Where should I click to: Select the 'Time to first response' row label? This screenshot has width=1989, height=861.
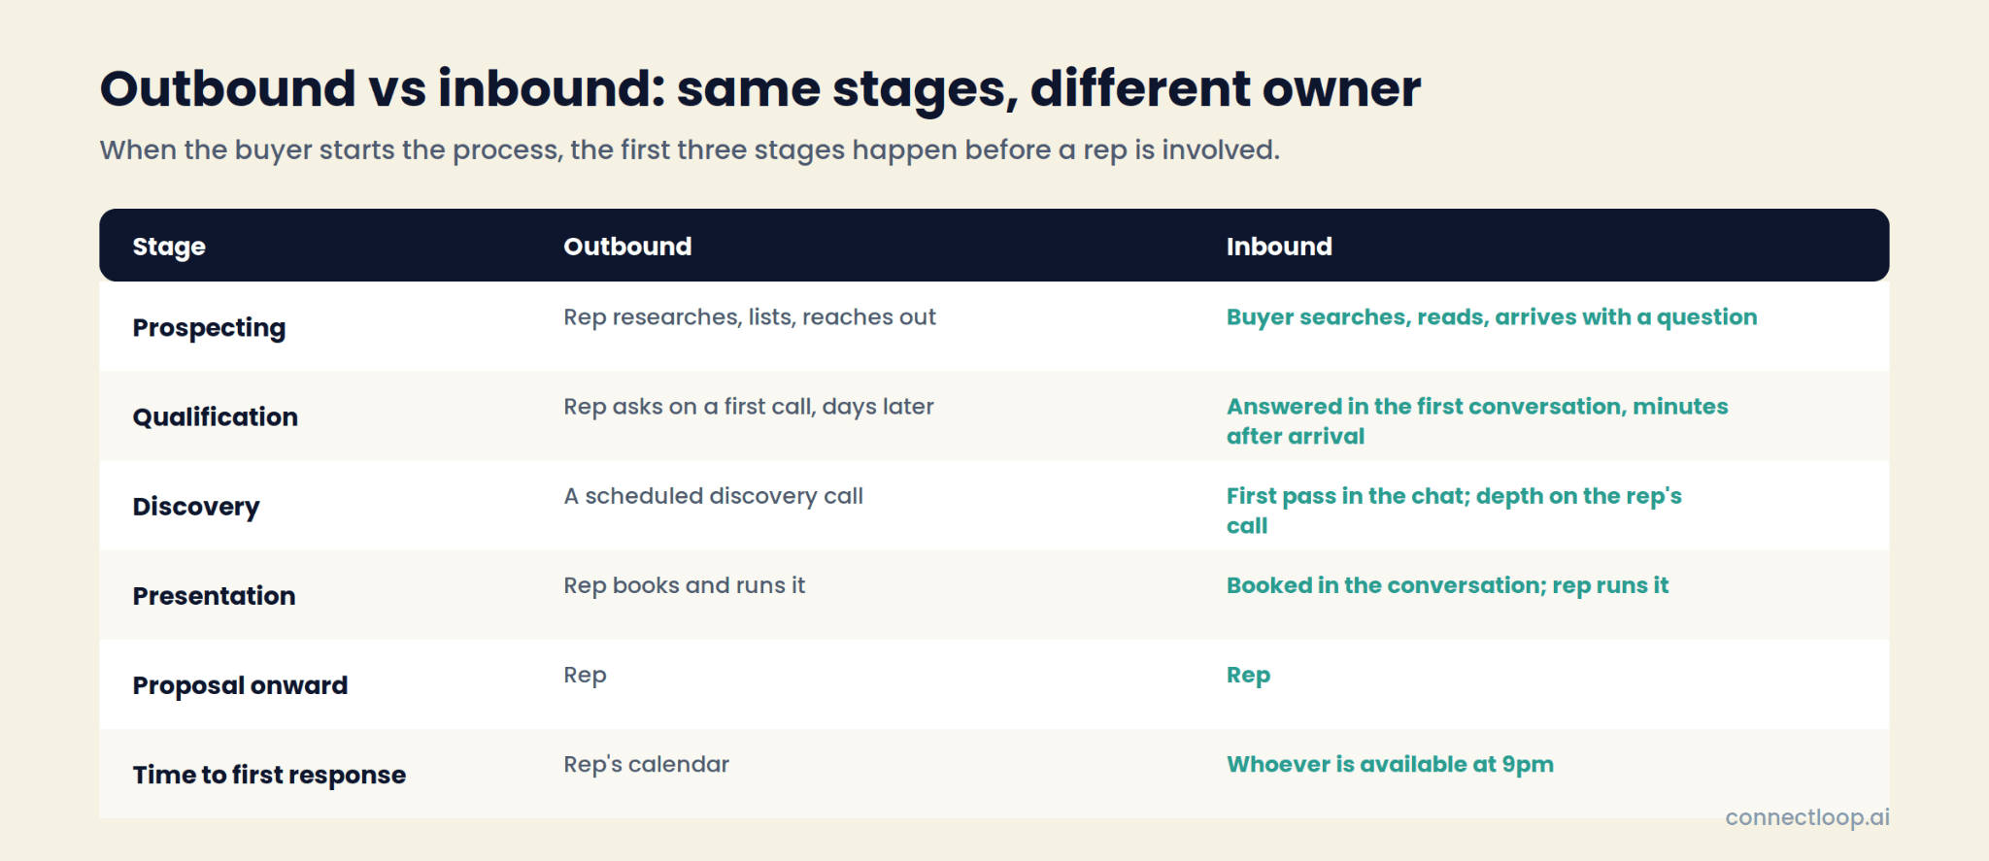pyautogui.click(x=269, y=775)
